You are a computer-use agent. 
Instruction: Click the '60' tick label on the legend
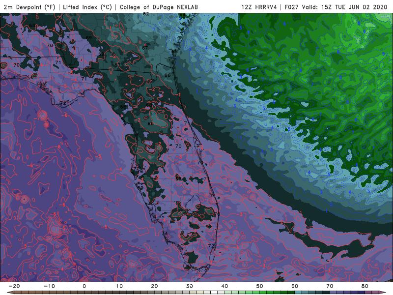click(295, 286)
